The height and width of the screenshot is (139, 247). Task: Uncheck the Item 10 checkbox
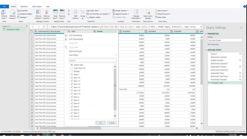pos(72,78)
